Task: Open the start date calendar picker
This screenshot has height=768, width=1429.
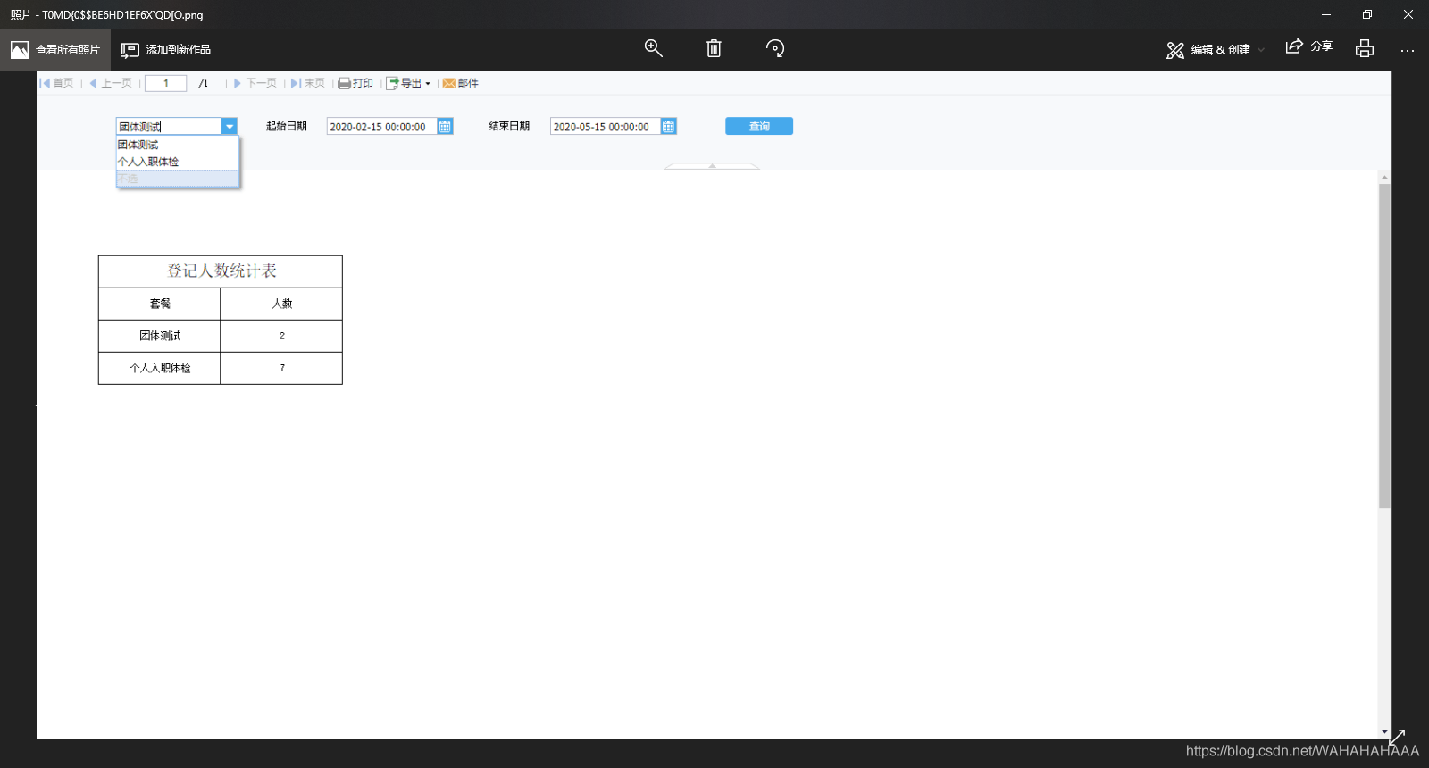Action: pos(445,127)
